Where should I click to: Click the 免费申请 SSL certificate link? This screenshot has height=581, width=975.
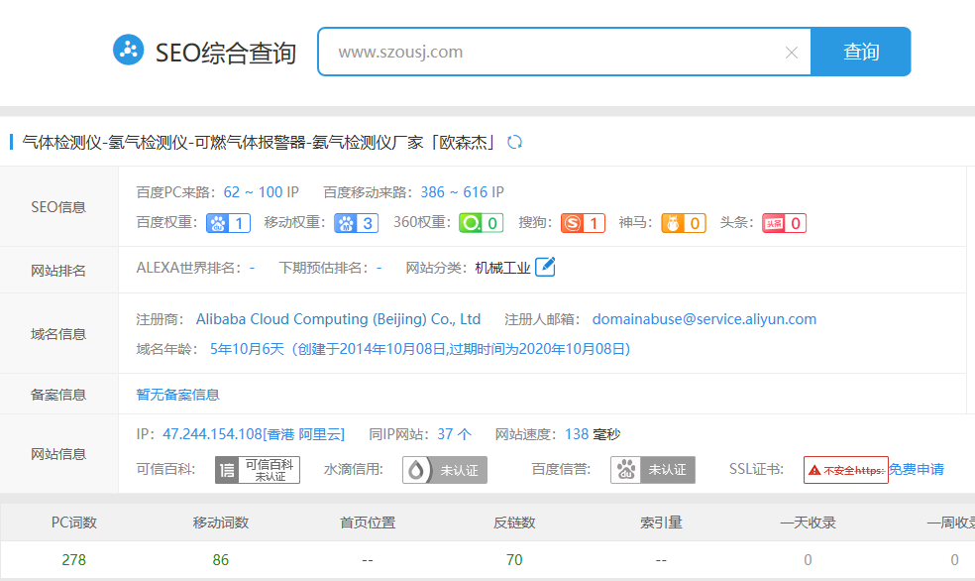pos(916,469)
